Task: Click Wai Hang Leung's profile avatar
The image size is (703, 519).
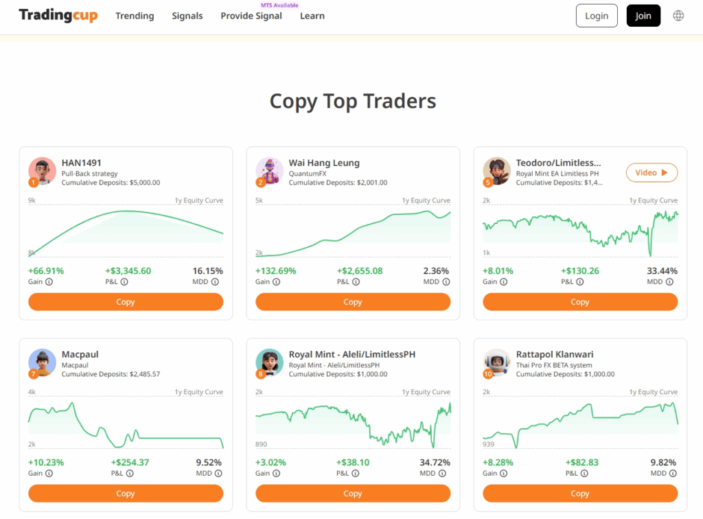Action: (x=269, y=171)
